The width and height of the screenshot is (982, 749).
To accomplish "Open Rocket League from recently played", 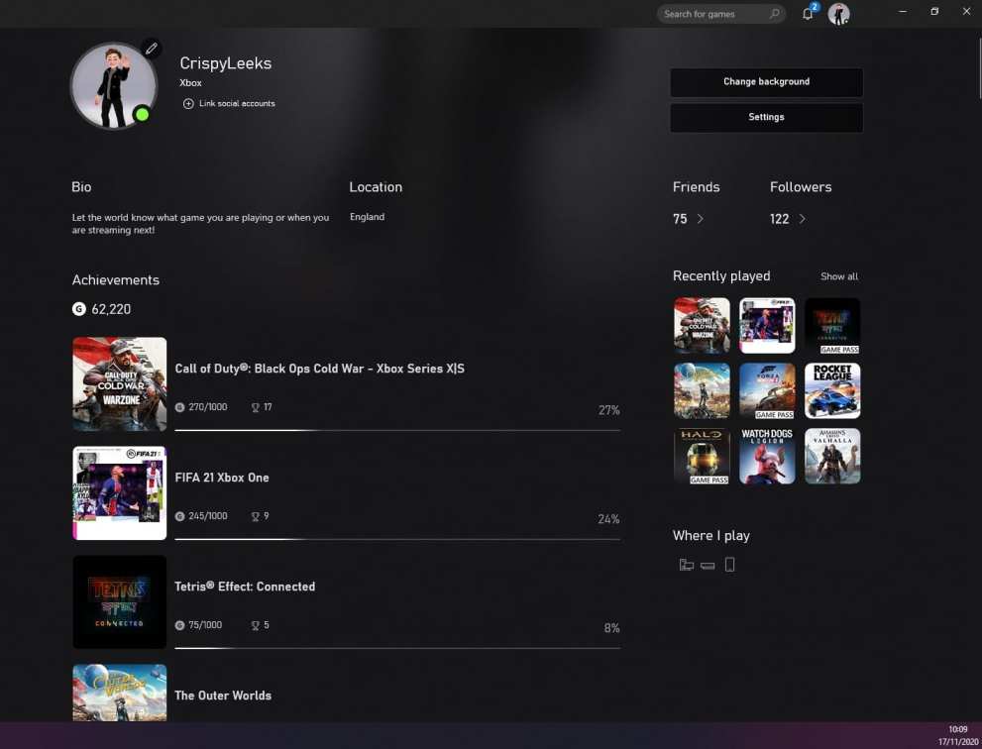I will [832, 390].
